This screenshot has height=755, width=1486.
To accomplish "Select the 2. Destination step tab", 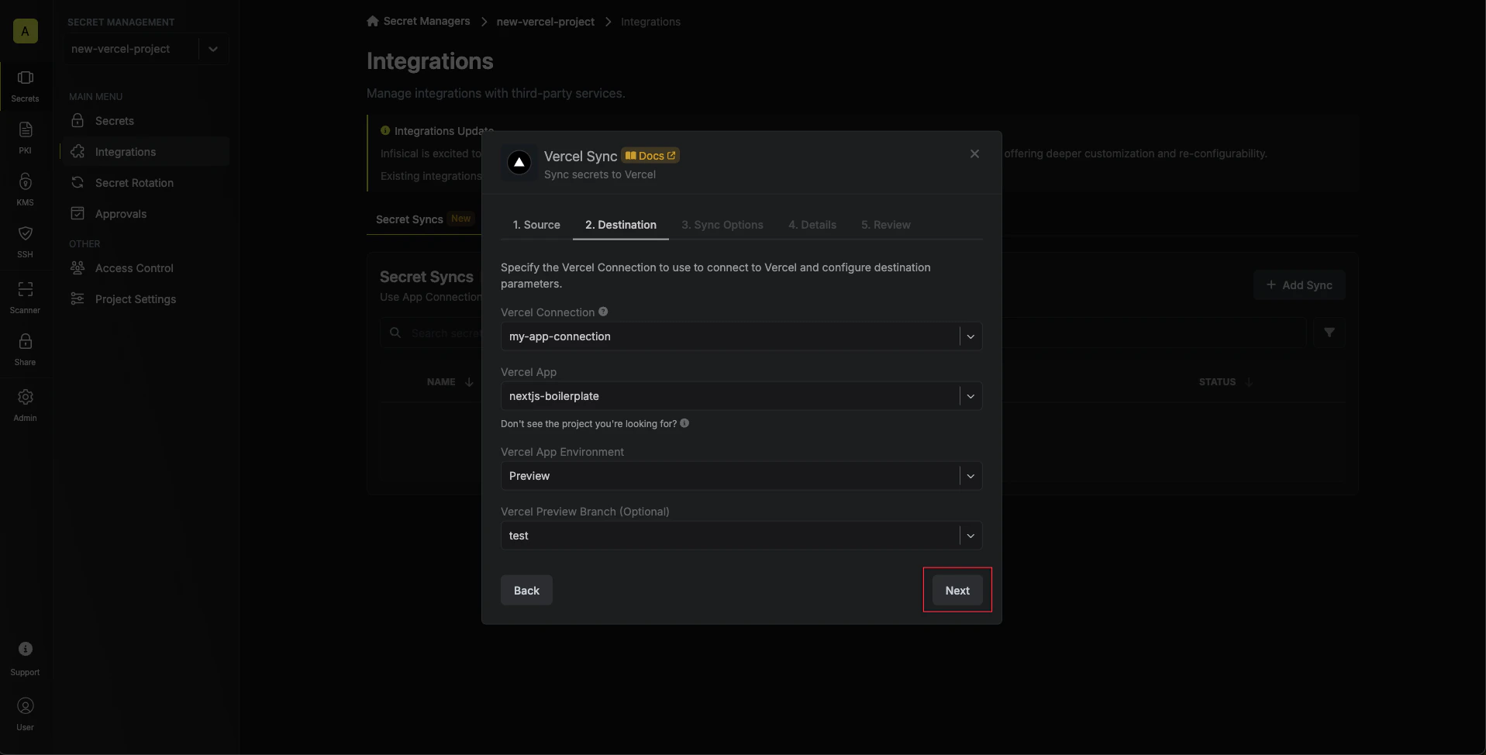I will point(621,225).
